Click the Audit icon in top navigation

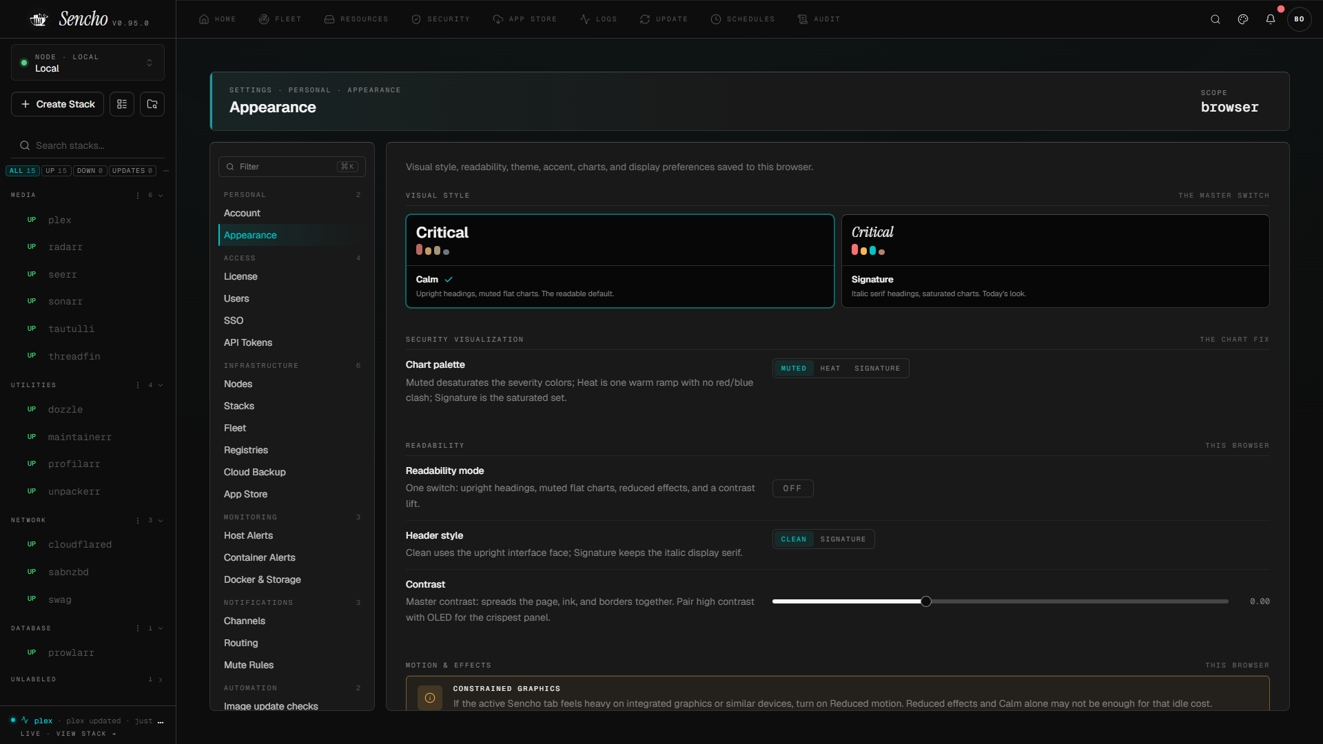point(803,19)
